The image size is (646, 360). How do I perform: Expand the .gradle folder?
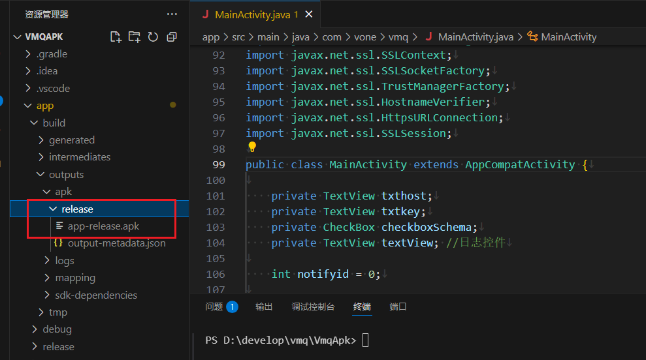(52, 54)
